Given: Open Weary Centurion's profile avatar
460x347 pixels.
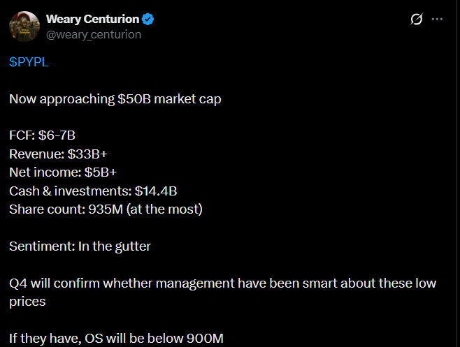Looking at the screenshot, I should coord(24,26).
